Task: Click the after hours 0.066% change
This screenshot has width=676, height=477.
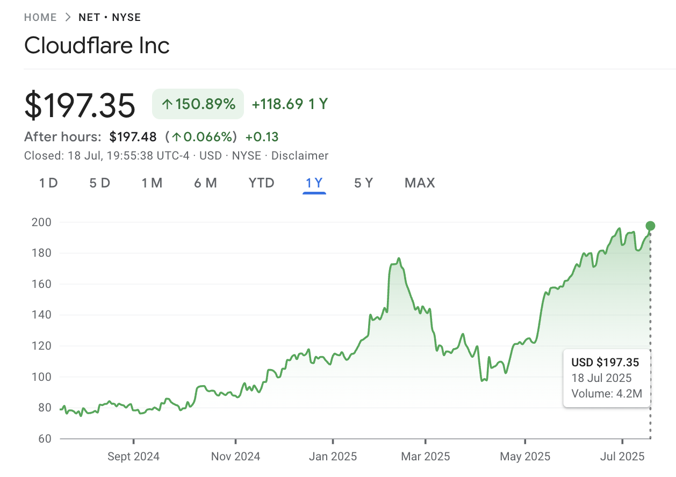Action: pos(201,137)
